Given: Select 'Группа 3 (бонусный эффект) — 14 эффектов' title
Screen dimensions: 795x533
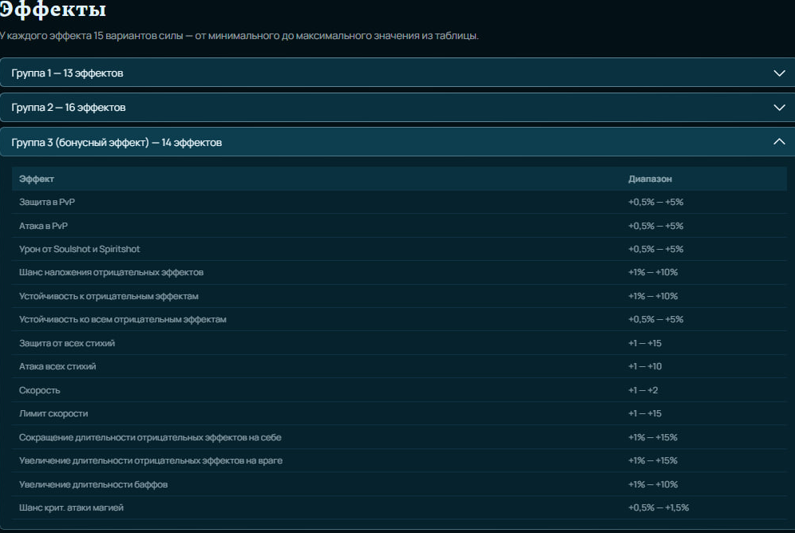Looking at the screenshot, I should click(x=117, y=142).
